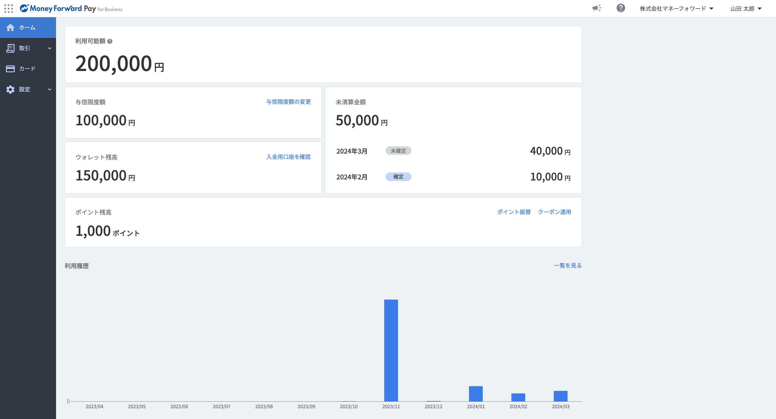The width and height of the screenshot is (776, 419).
Task: Click the card icon in sidebar
Action: (x=10, y=69)
